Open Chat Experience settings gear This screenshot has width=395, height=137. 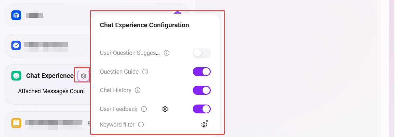pyautogui.click(x=83, y=76)
